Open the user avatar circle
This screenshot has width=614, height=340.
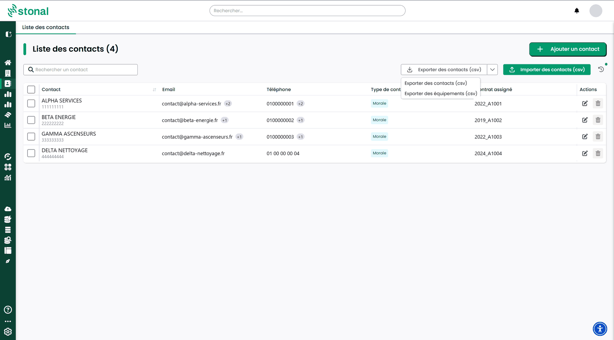[596, 11]
